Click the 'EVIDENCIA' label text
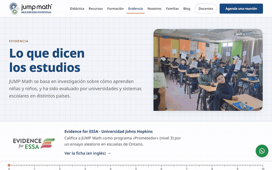Image resolution: width=272 pixels, height=170 pixels. click(x=19, y=41)
